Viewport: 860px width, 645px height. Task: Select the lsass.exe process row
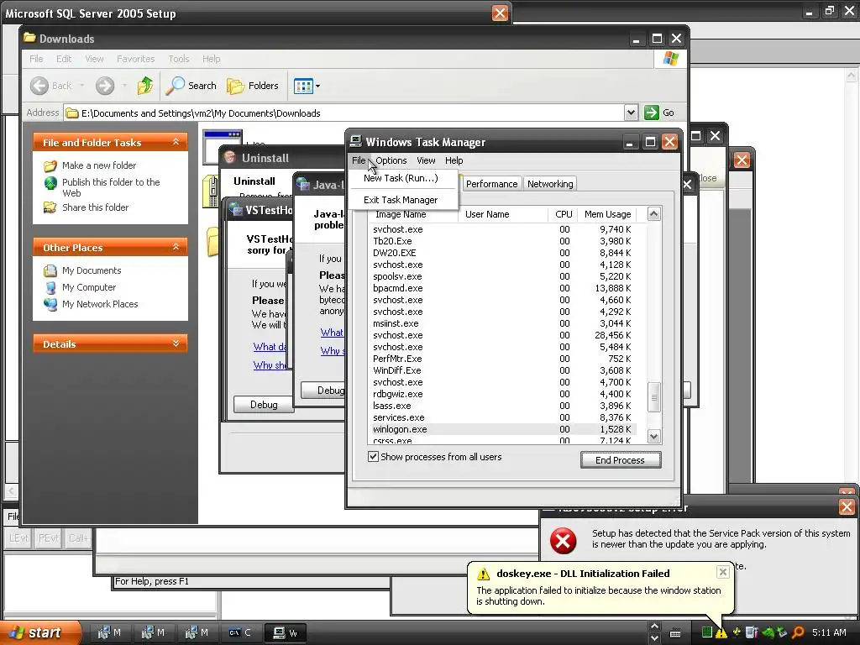(x=502, y=406)
